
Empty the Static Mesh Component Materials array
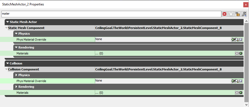(x=237, y=54)
